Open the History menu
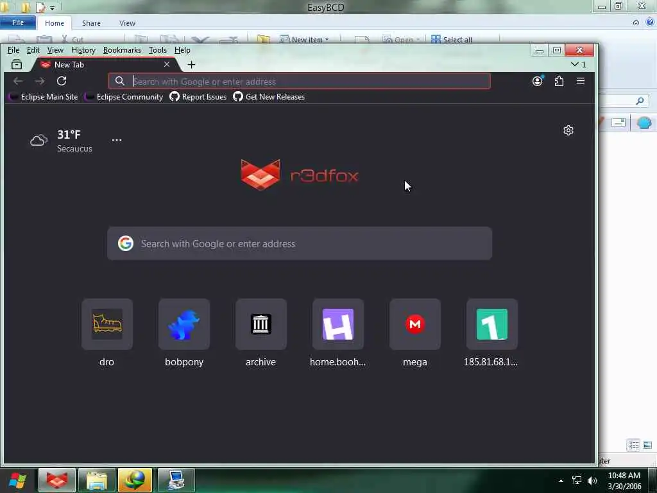This screenshot has width=657, height=493. point(83,50)
